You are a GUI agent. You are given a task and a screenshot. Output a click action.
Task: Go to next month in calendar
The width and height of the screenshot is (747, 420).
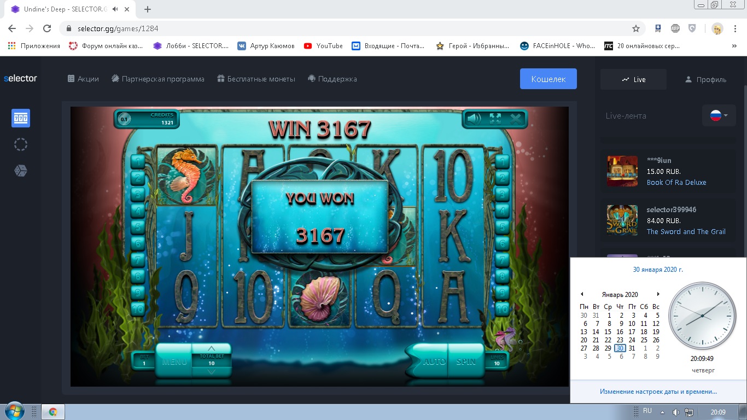[658, 294]
